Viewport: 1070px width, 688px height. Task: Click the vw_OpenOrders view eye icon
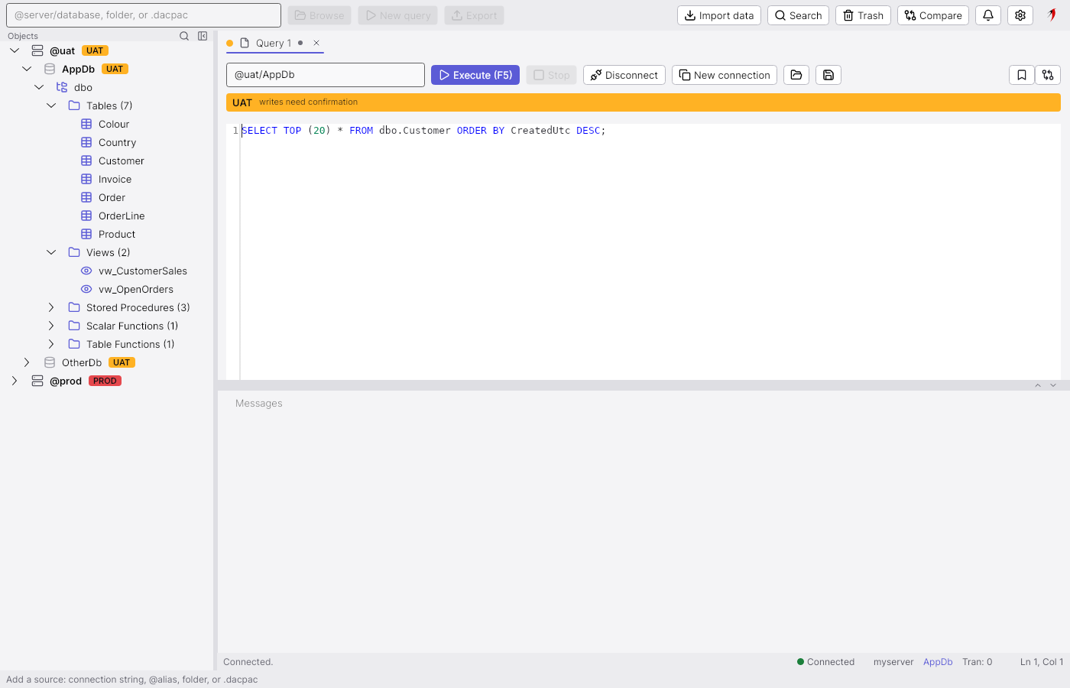[x=86, y=289]
